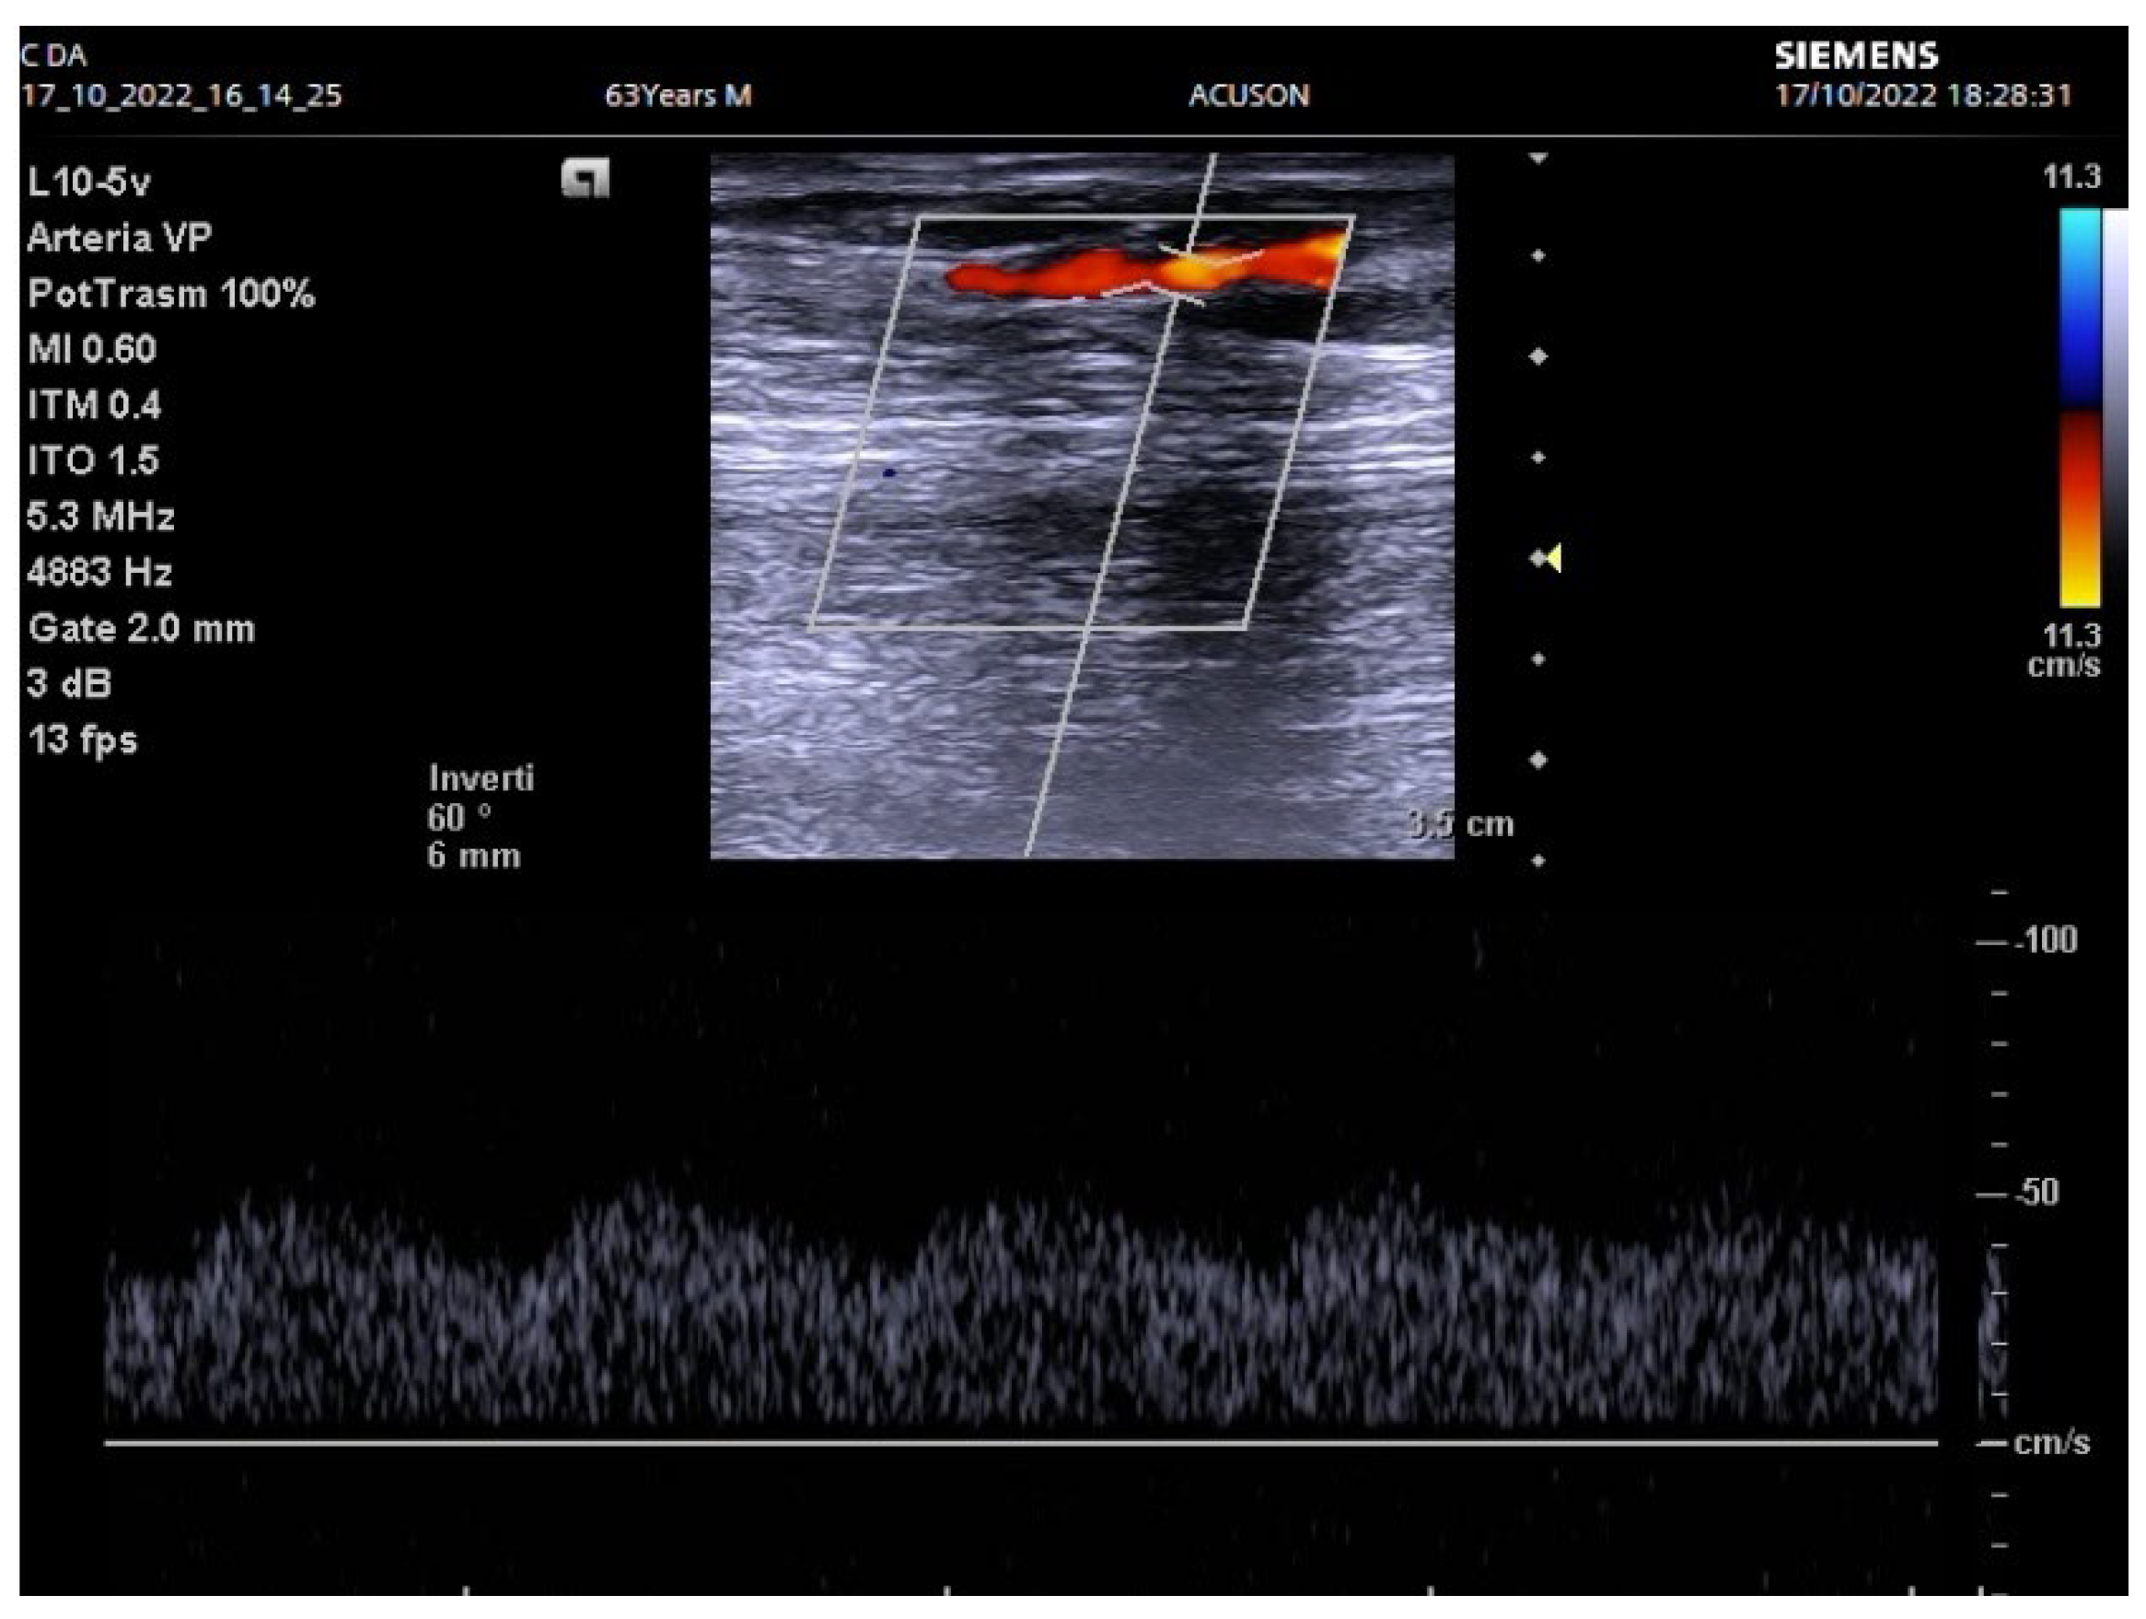This screenshot has height=1619, width=2146.
Task: Click the yellow focal zone arrow marker
Action: [x=1554, y=558]
